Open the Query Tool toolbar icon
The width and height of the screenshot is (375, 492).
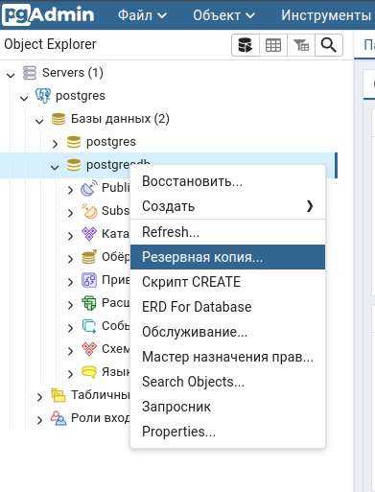click(x=246, y=45)
